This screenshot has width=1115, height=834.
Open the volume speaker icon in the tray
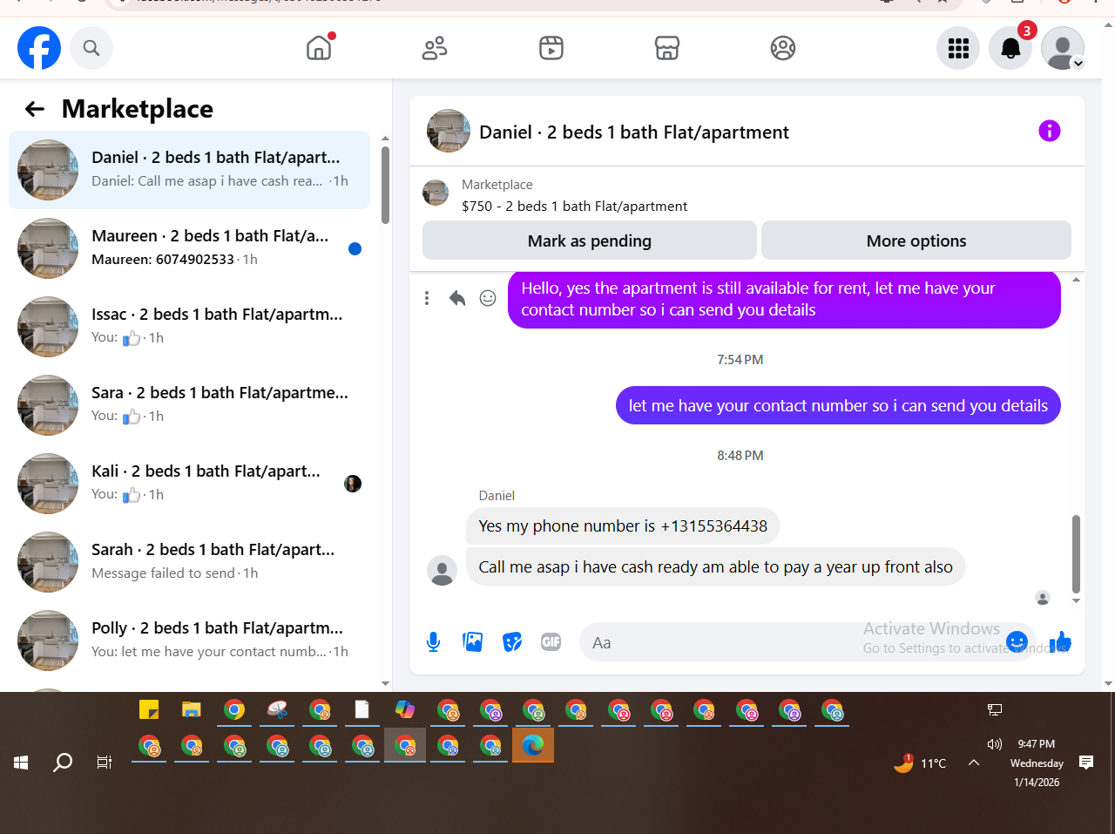(x=994, y=744)
